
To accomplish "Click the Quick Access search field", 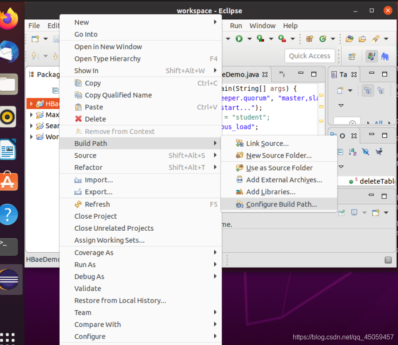I will pyautogui.click(x=310, y=56).
